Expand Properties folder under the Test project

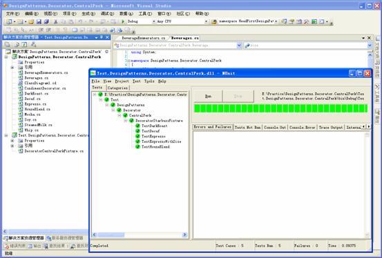coord(12,141)
